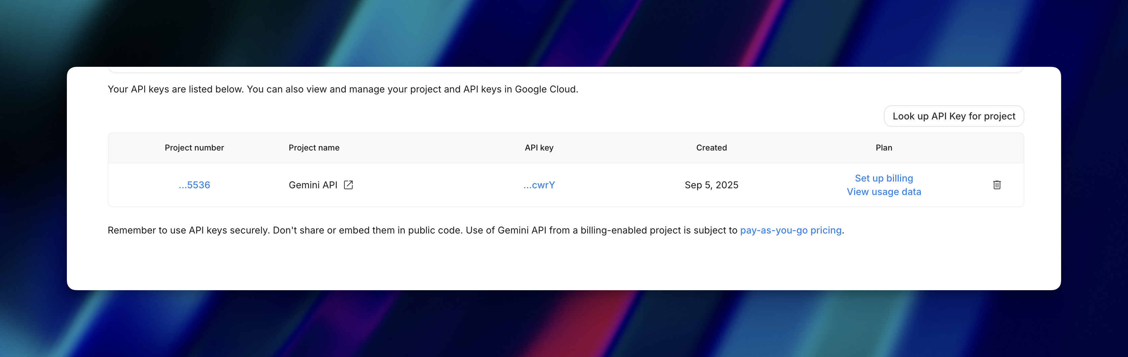Open project number ...5536 link
Viewport: 1128px width, 357px height.
(x=195, y=185)
